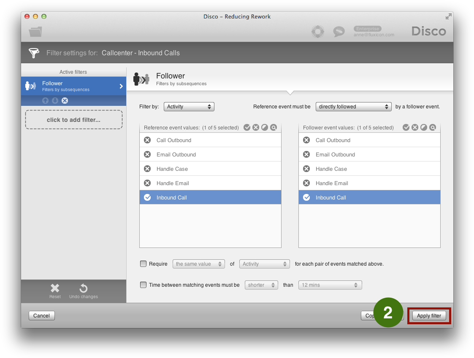Search Follower event values magnifier icon
474x358 pixels.
(433, 127)
